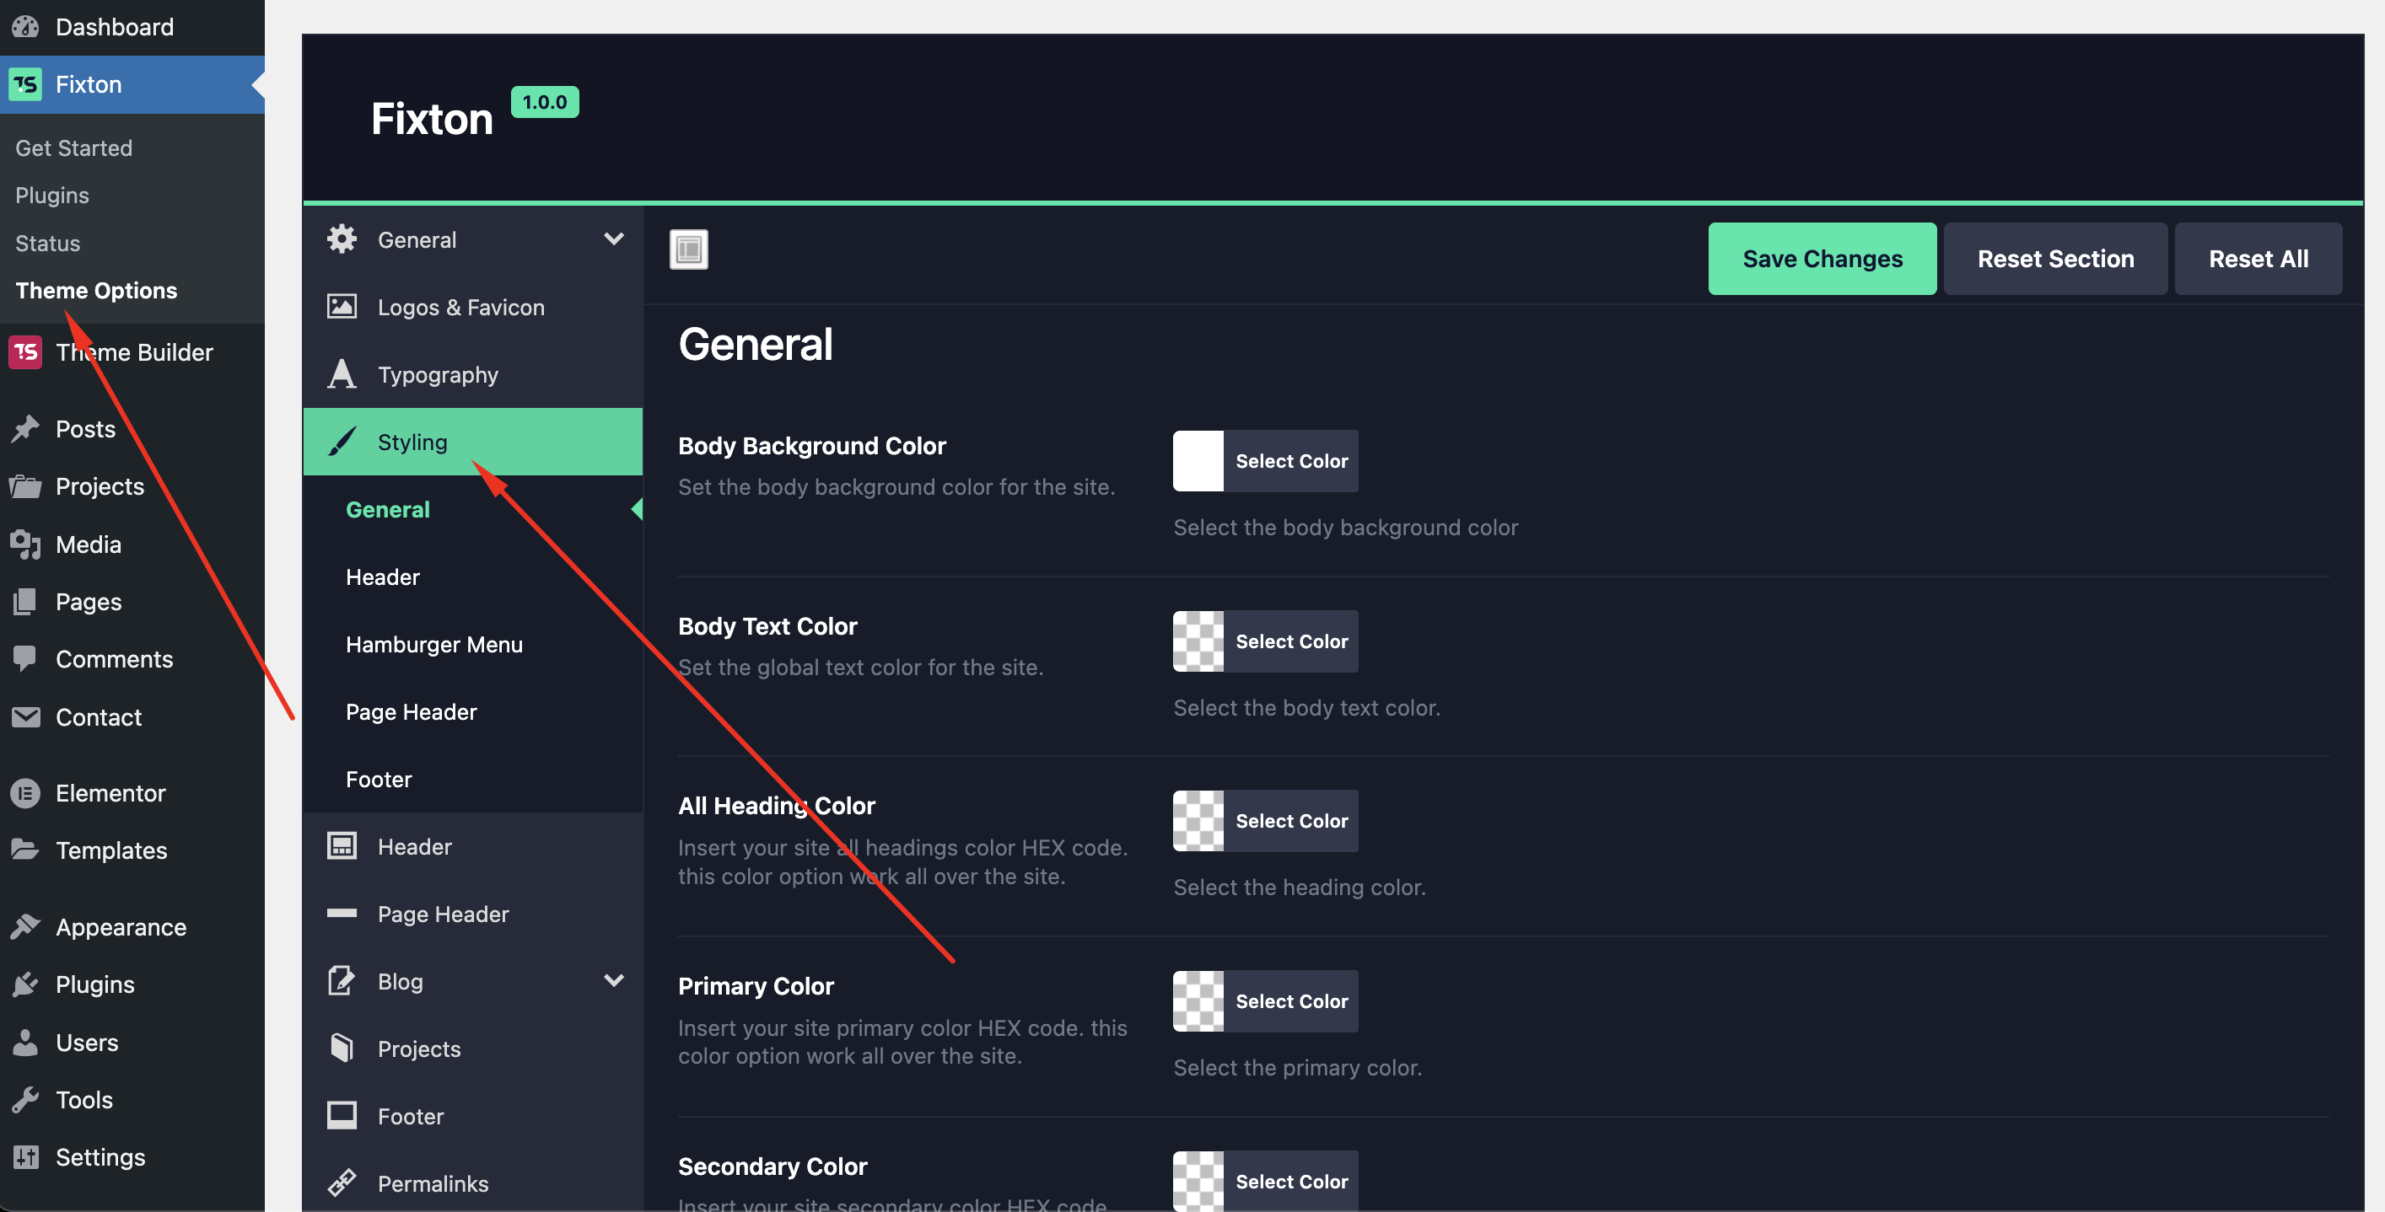The width and height of the screenshot is (2385, 1212).
Task: Expand the Blog section chevron
Action: click(613, 979)
